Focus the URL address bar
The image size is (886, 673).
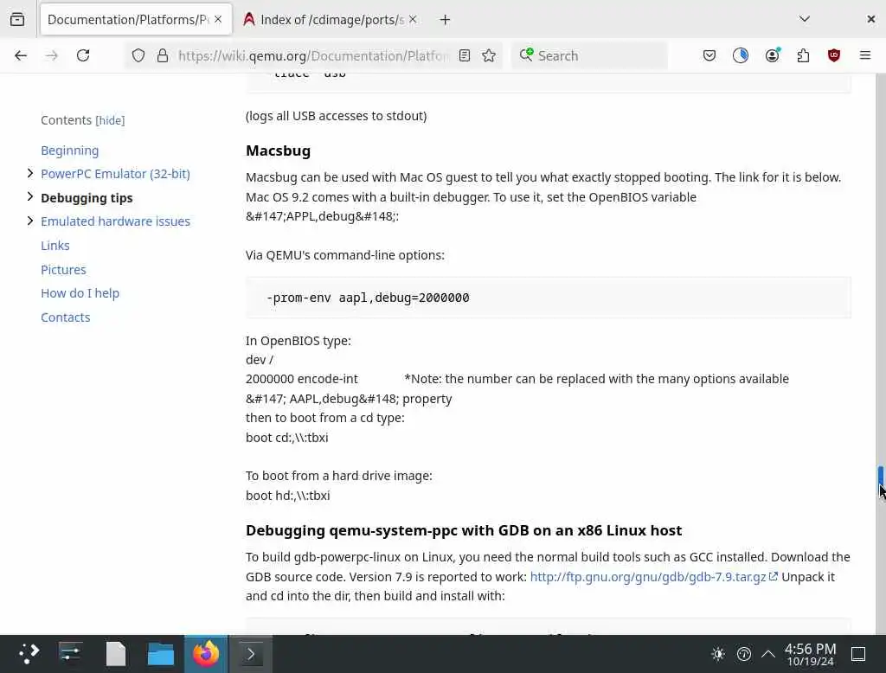point(312,55)
